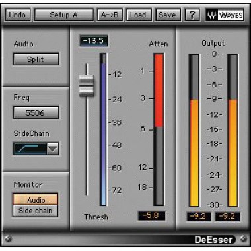The width and height of the screenshot is (251, 251).
Task: Select Side chain in the Monitor section
Action: (36, 211)
